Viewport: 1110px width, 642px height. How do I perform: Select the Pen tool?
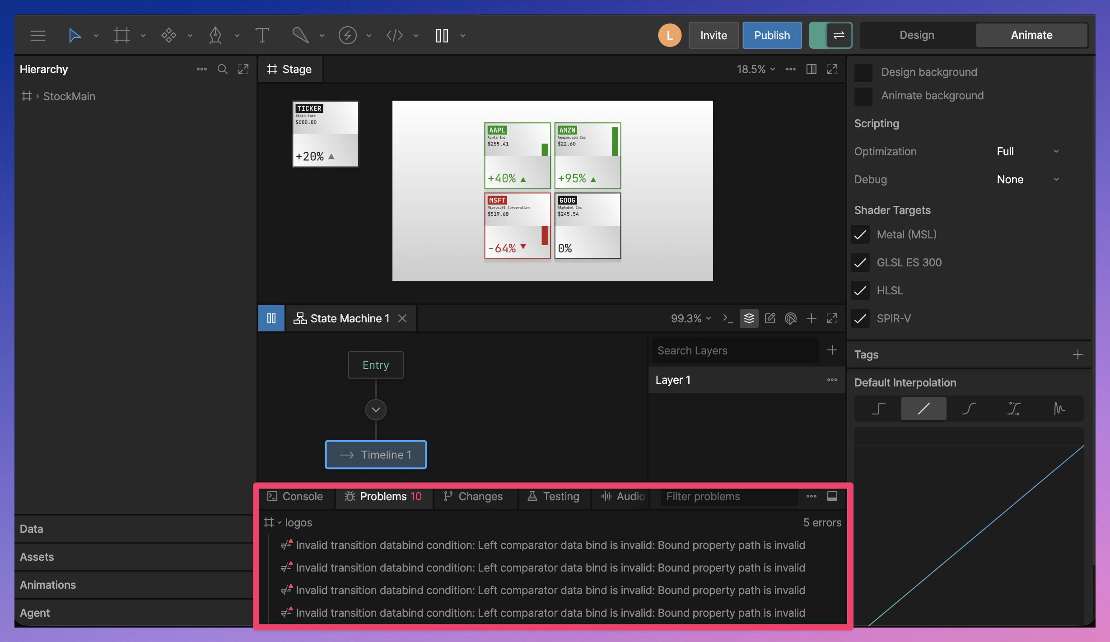(215, 35)
